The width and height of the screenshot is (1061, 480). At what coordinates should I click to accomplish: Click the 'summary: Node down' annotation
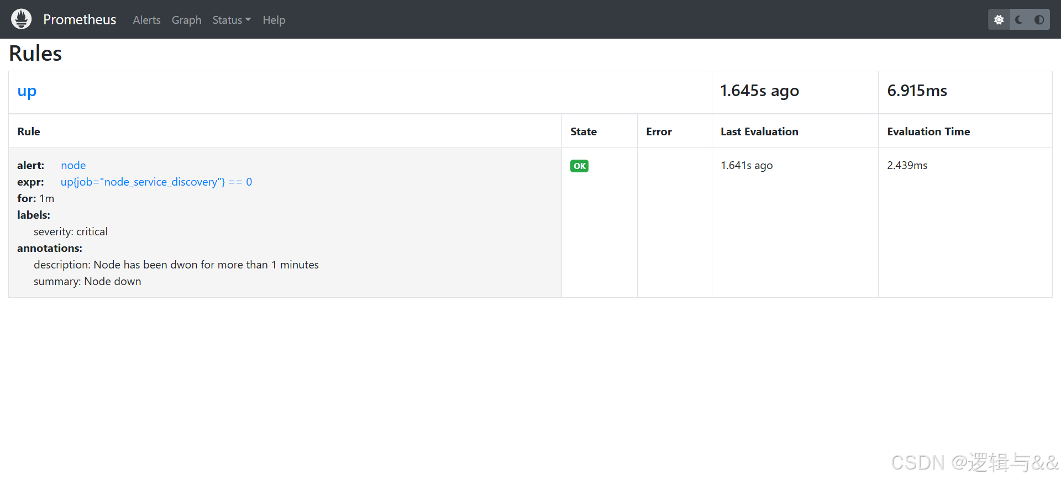87,281
